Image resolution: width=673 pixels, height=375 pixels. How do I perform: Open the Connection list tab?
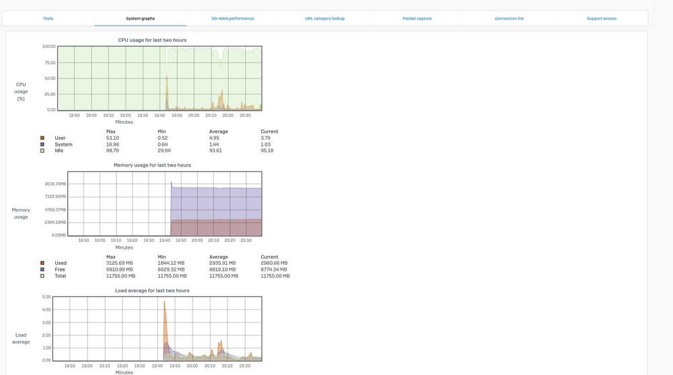coord(509,18)
